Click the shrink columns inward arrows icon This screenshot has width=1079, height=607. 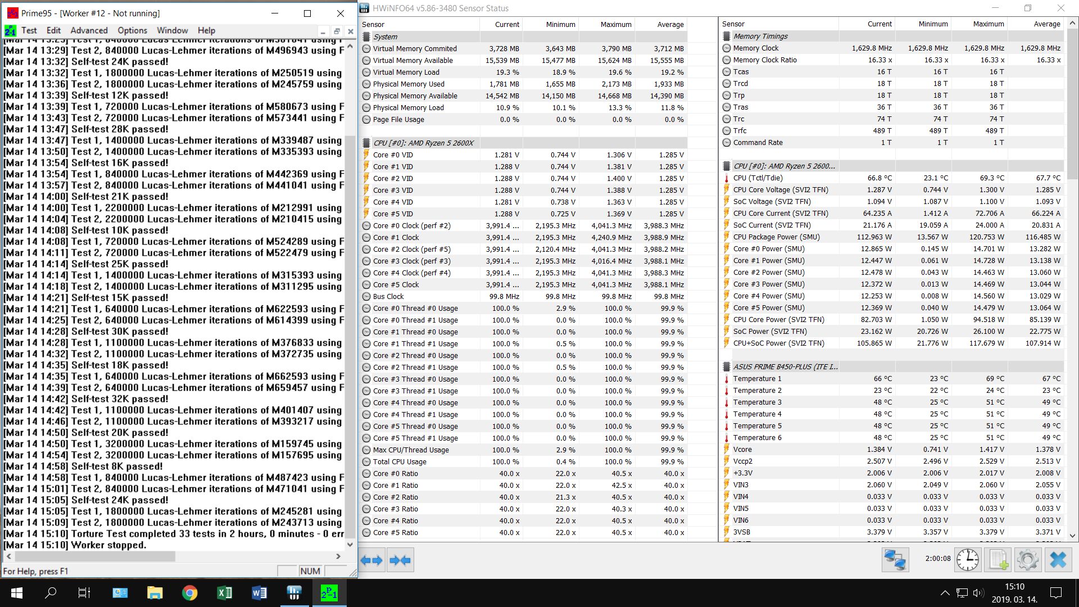pyautogui.click(x=400, y=560)
